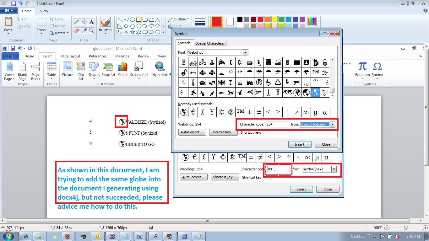
Task: Select the wheelchair symbol in Webdings grid
Action: (x=269, y=82)
